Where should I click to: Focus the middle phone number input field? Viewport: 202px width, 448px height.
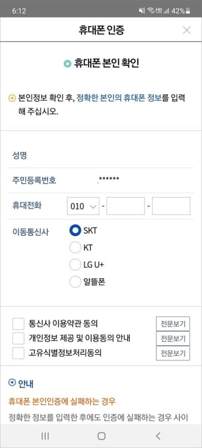point(126,206)
